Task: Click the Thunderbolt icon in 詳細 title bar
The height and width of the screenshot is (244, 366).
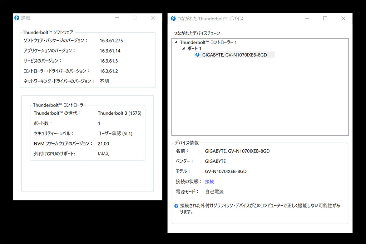Action: click(17, 18)
